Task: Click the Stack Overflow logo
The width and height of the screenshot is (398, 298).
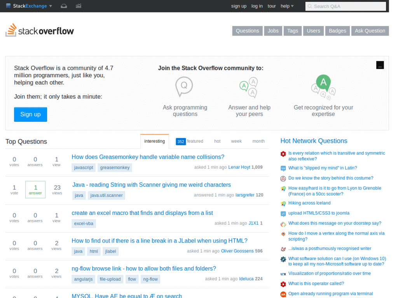Action: point(40,30)
